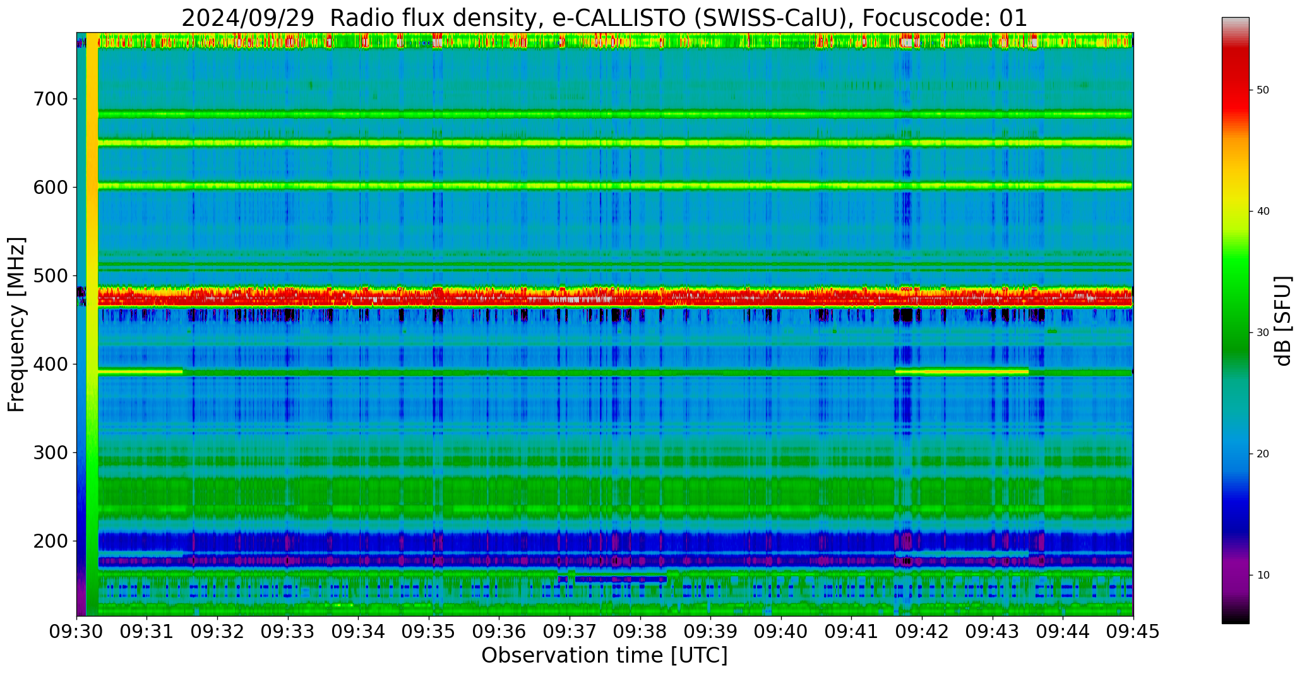Click the '09:43' time axis label
The image size is (1302, 674).
click(992, 631)
